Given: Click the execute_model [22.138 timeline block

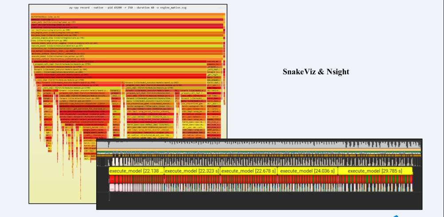Looking at the screenshot, I should 136,171.
